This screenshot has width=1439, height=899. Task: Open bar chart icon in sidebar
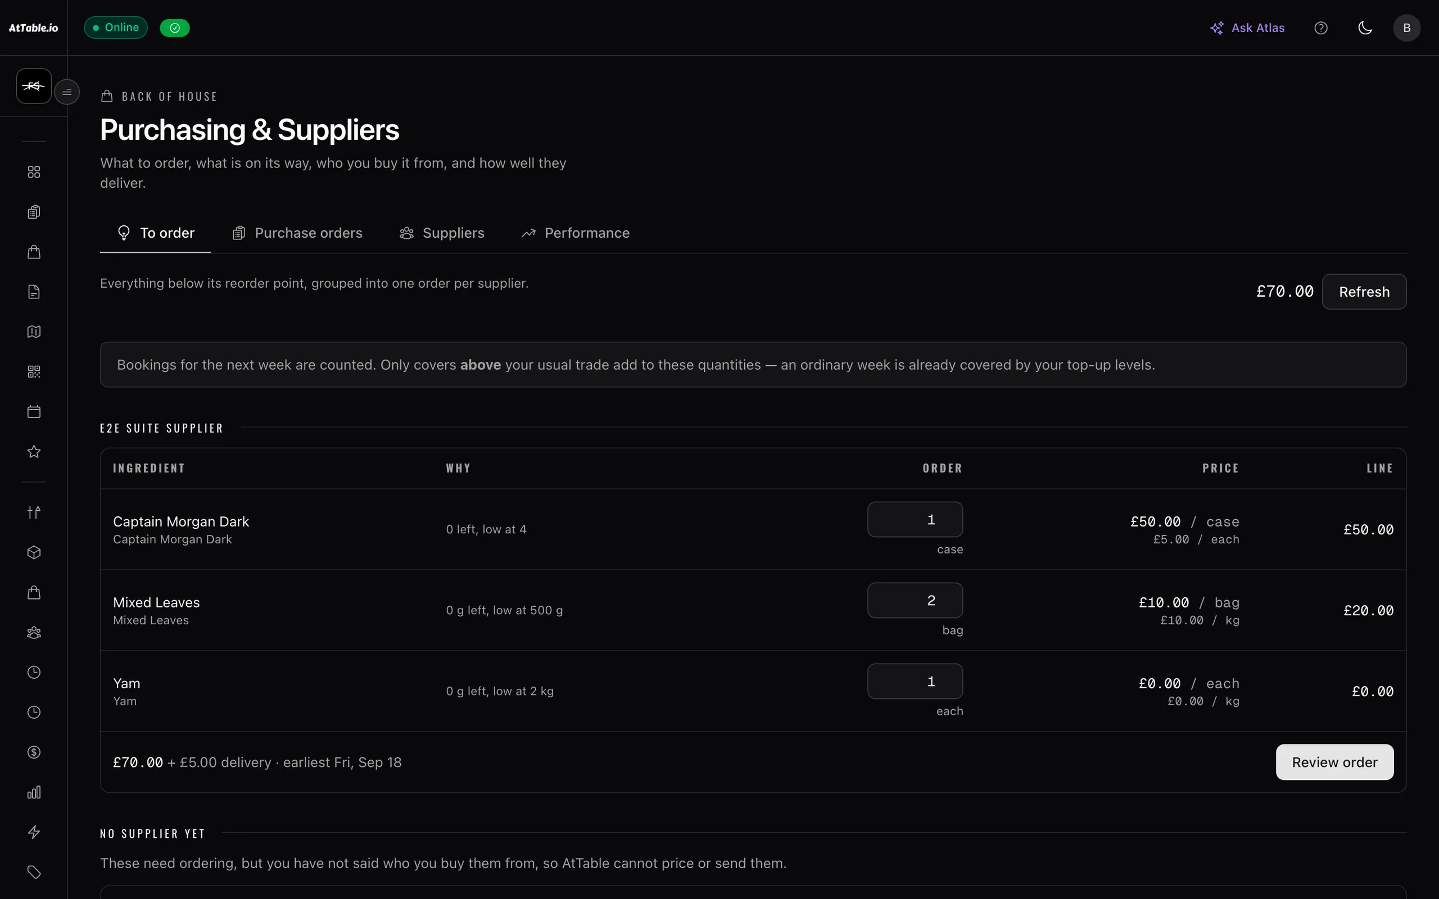34,792
